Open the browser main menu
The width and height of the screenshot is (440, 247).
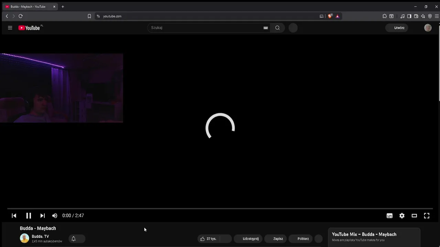coord(437,16)
